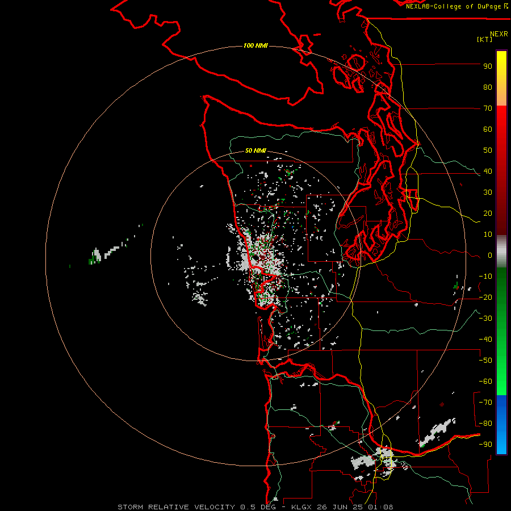
Task: Click the -40 knot scale label
Action: [485, 340]
